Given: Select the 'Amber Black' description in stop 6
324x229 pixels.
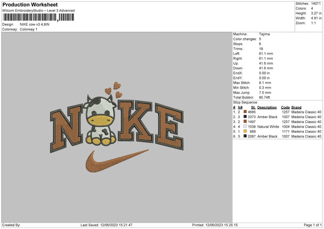Looking at the screenshot, I should (267, 137).
